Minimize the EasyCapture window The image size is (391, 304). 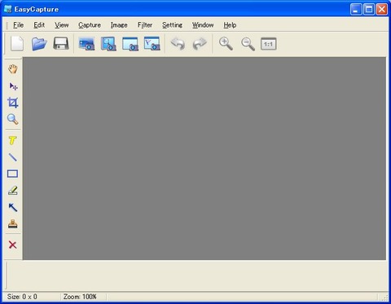(x=356, y=10)
